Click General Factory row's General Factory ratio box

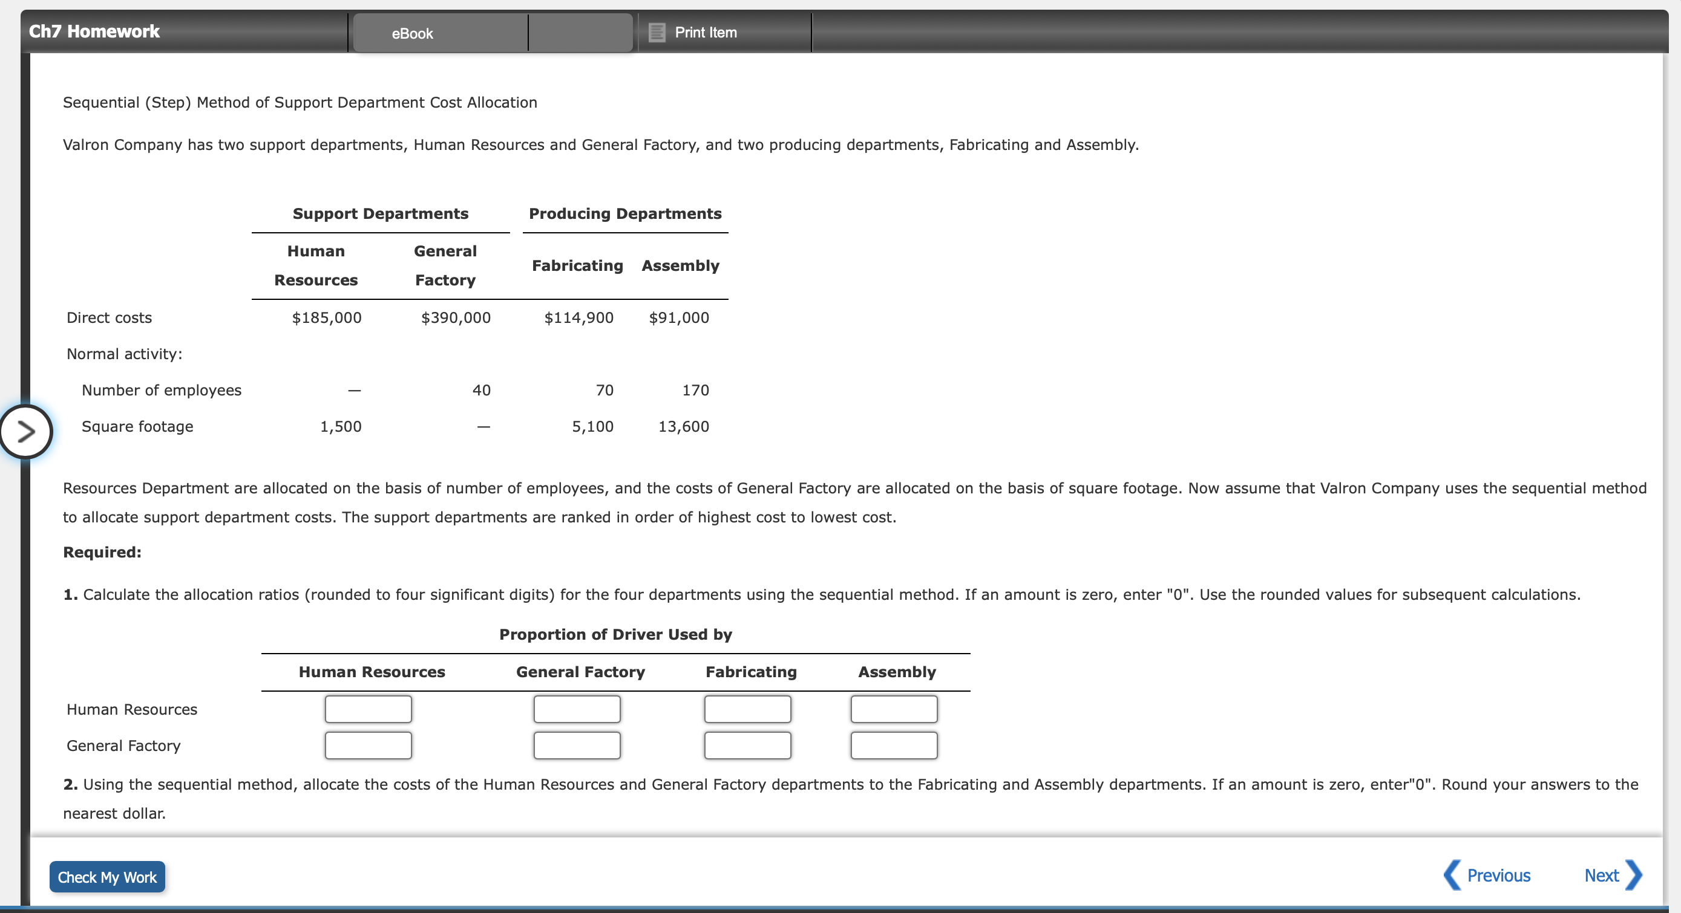point(577,746)
